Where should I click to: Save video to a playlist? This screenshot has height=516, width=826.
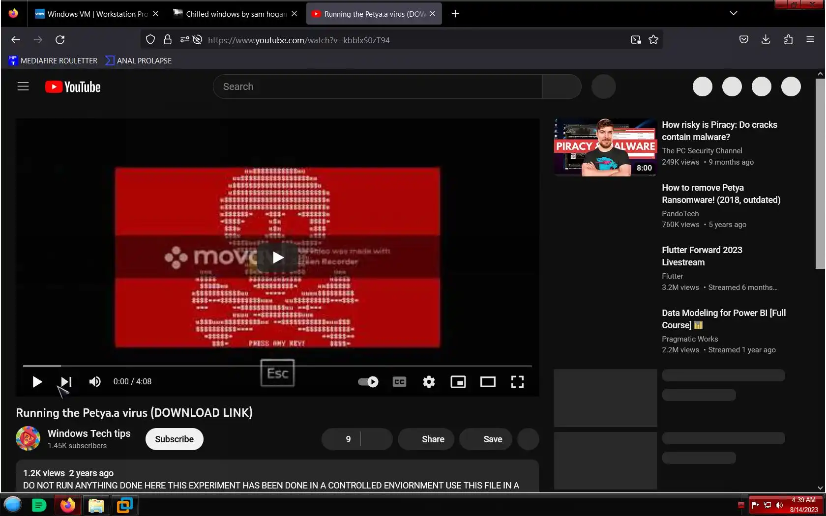(485, 439)
